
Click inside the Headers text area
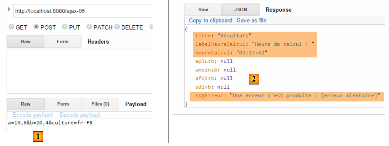pyautogui.click(x=80, y=71)
